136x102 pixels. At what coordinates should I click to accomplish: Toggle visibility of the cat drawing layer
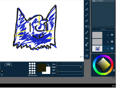112,48
